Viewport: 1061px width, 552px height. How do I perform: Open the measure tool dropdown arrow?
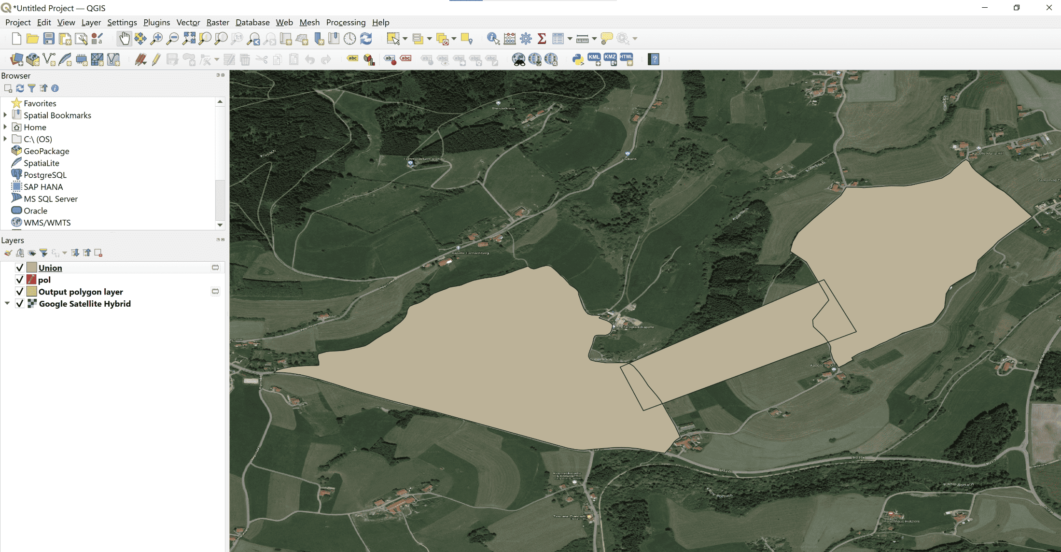(x=594, y=39)
